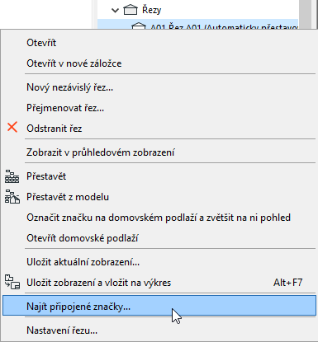Click the Přestavět z modelu icon
The image size is (318, 342).
pyautogui.click(x=12, y=197)
